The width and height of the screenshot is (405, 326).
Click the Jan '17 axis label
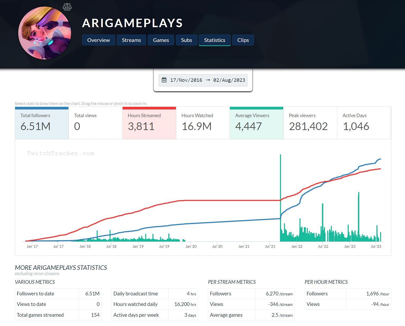tap(32, 246)
